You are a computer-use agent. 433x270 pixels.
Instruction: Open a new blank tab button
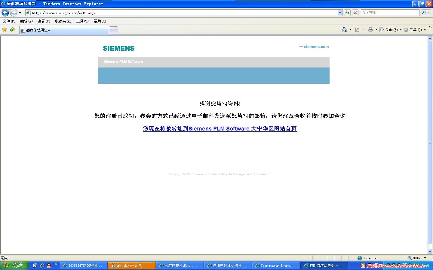pos(113,30)
